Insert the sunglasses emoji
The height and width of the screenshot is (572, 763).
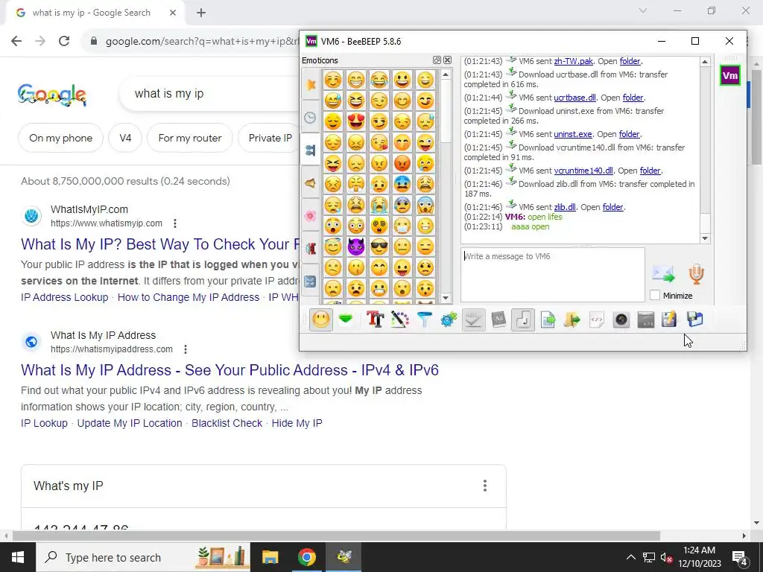[379, 247]
